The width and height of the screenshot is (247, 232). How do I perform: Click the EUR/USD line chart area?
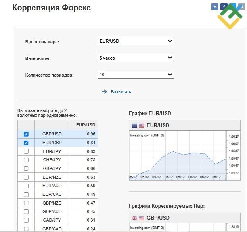(x=178, y=155)
